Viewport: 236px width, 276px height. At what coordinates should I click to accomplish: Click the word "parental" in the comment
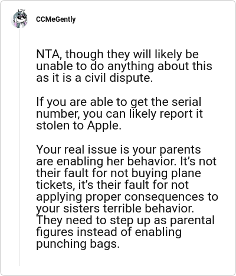192,221
